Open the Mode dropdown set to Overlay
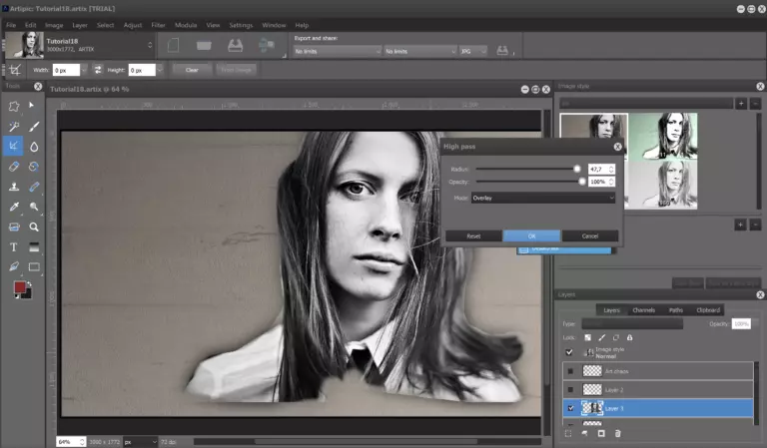This screenshot has height=448, width=767. 542,198
